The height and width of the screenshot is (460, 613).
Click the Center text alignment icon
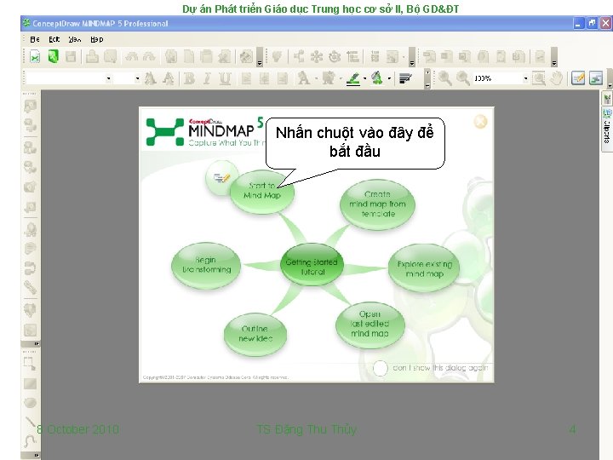[264, 78]
